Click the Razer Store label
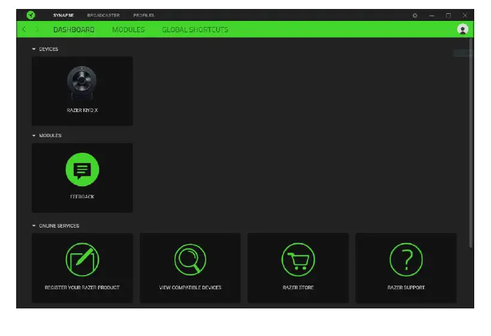 pos(298,287)
